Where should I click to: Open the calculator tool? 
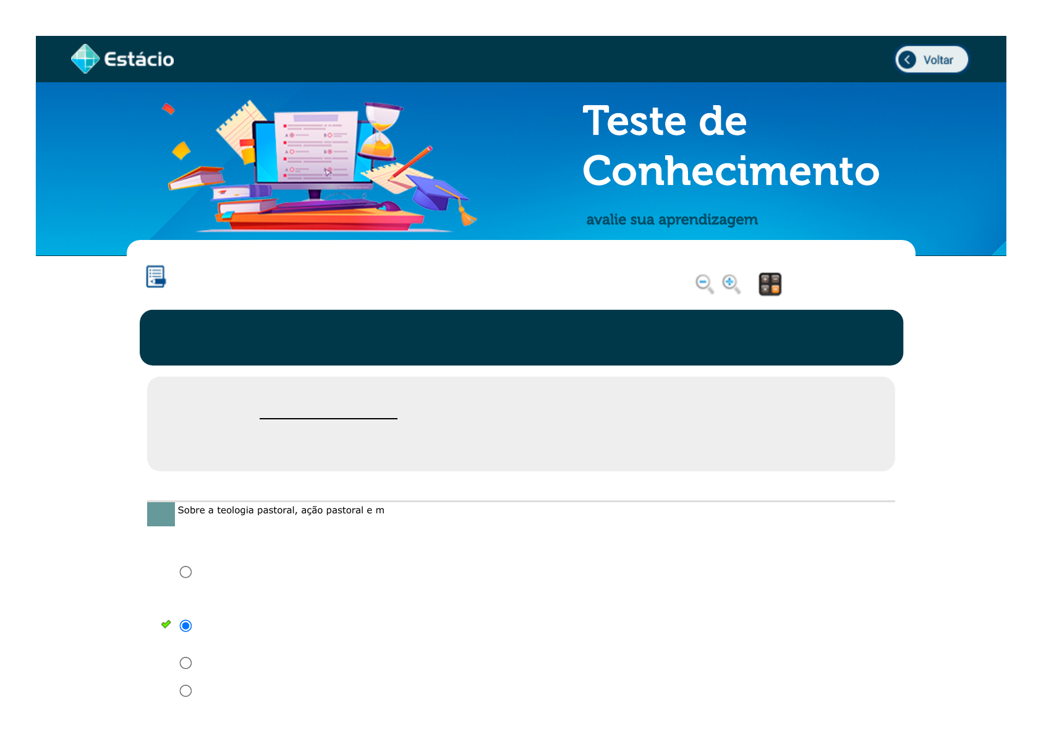[x=770, y=284]
